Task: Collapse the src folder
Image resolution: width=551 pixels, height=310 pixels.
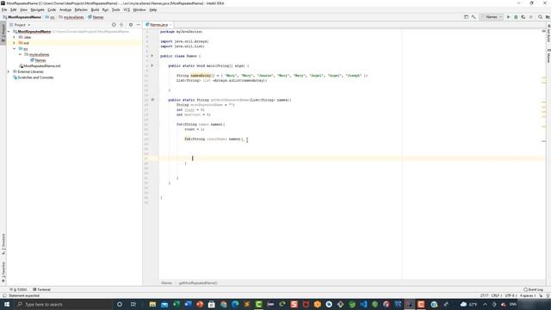Action: click(x=15, y=48)
